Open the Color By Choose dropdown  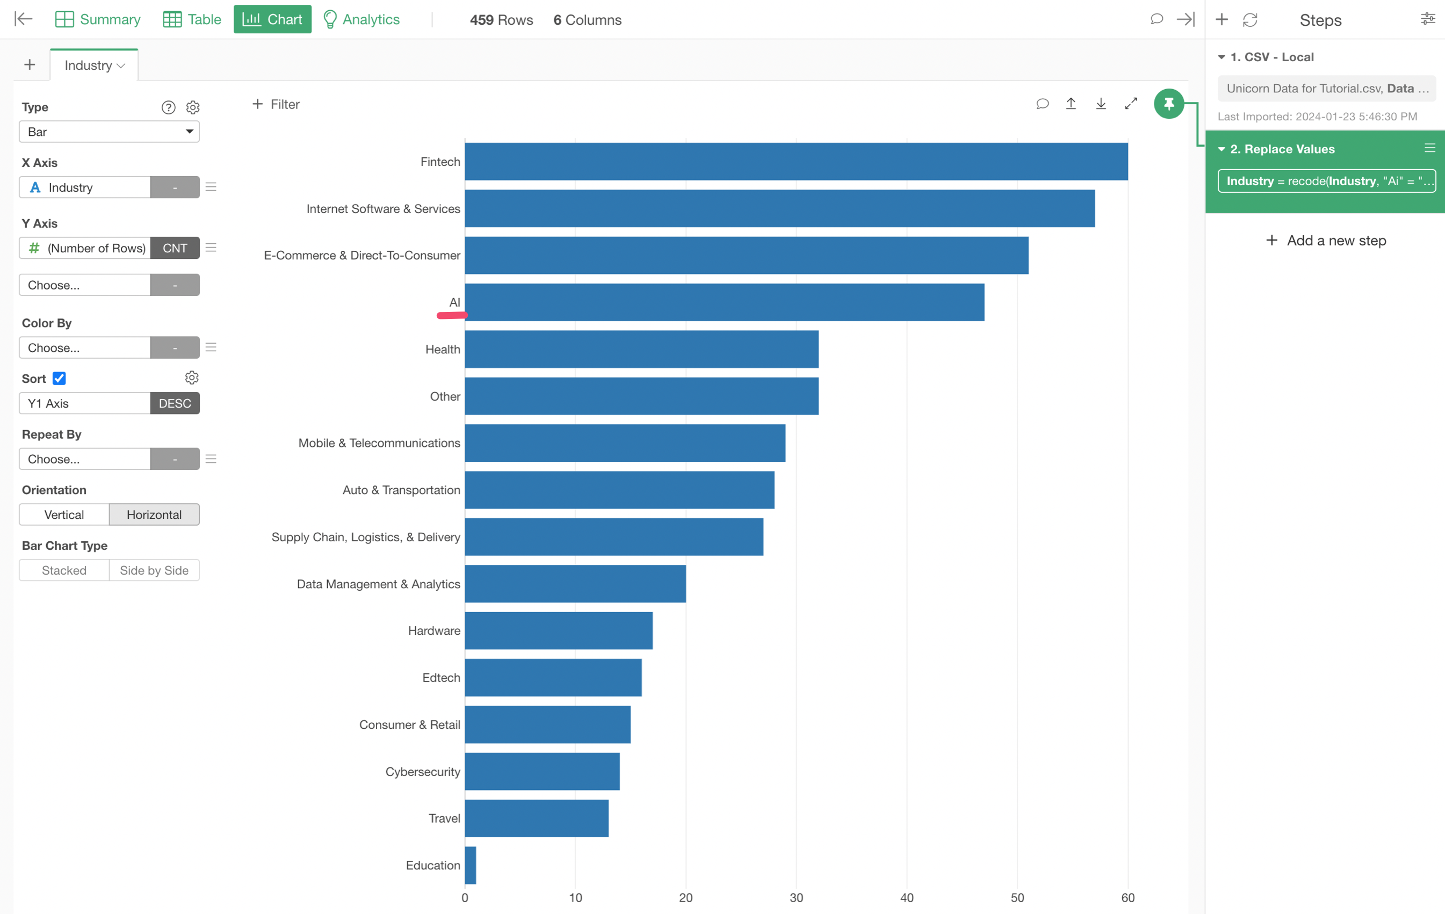(85, 348)
